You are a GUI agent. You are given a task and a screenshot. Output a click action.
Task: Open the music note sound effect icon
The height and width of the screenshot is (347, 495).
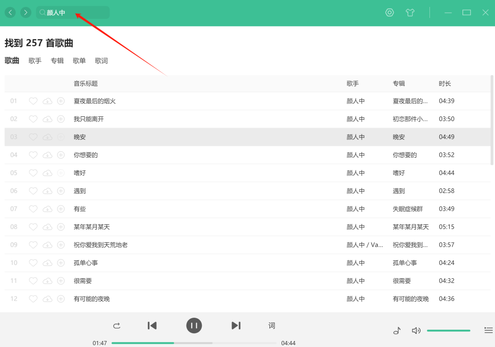[397, 330]
